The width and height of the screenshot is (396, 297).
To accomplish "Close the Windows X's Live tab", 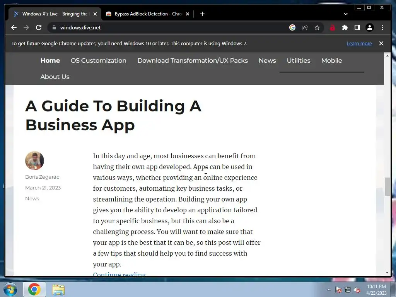I will point(95,14).
